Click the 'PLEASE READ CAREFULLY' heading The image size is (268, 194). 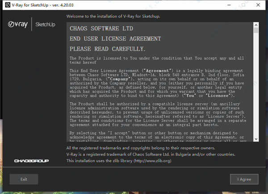(108, 48)
